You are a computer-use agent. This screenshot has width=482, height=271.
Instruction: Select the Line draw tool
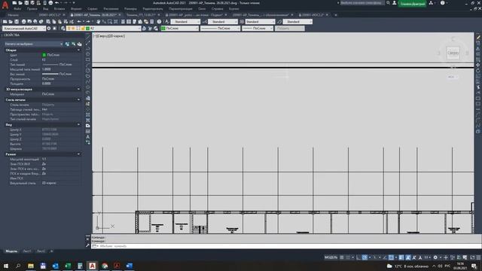(x=88, y=37)
